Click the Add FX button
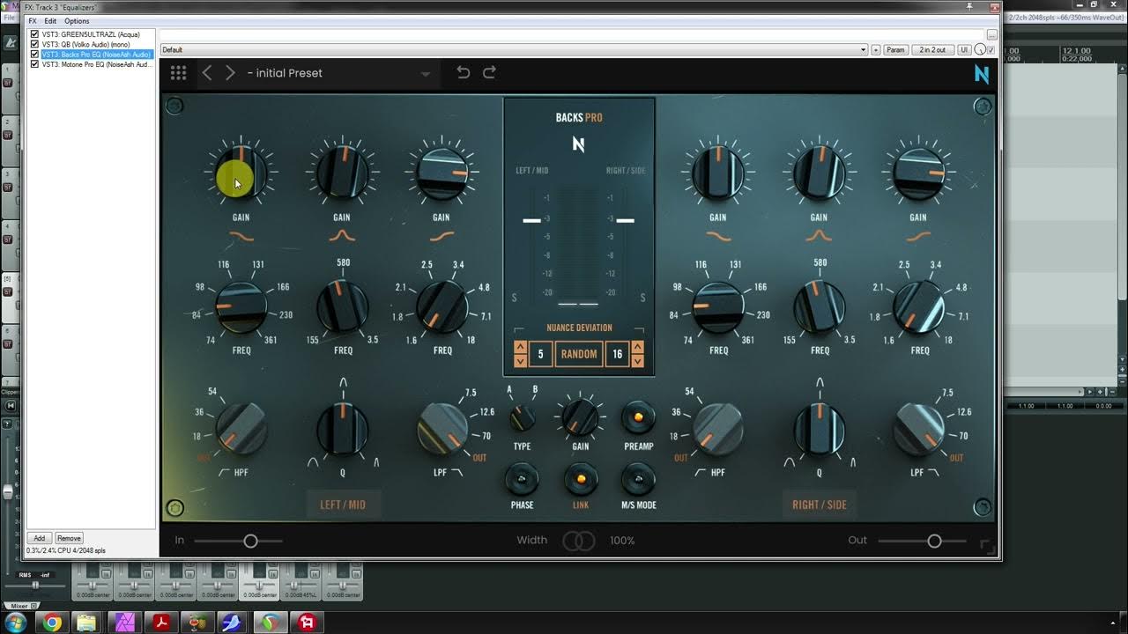Image resolution: width=1128 pixels, height=634 pixels. (x=40, y=538)
